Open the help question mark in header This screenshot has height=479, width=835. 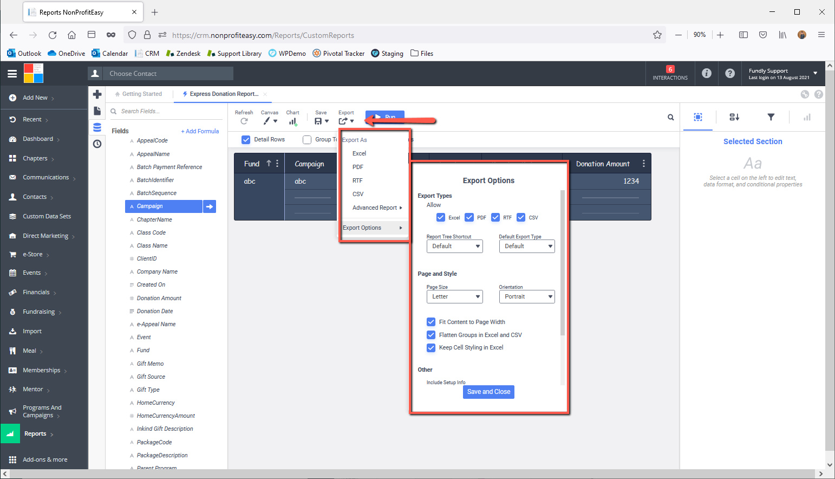(x=730, y=73)
